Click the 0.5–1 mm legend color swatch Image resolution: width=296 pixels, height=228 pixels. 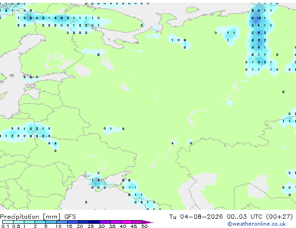pos(19,222)
